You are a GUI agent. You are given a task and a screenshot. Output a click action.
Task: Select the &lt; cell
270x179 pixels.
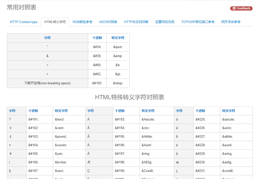[x=118, y=65]
